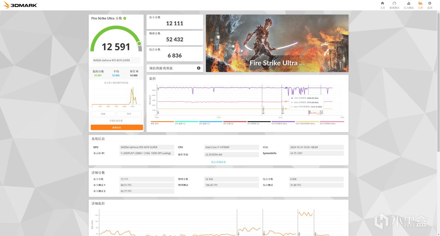
Task: Click the 显卡测试 1 value 68.51 FPS
Action: pos(147,185)
